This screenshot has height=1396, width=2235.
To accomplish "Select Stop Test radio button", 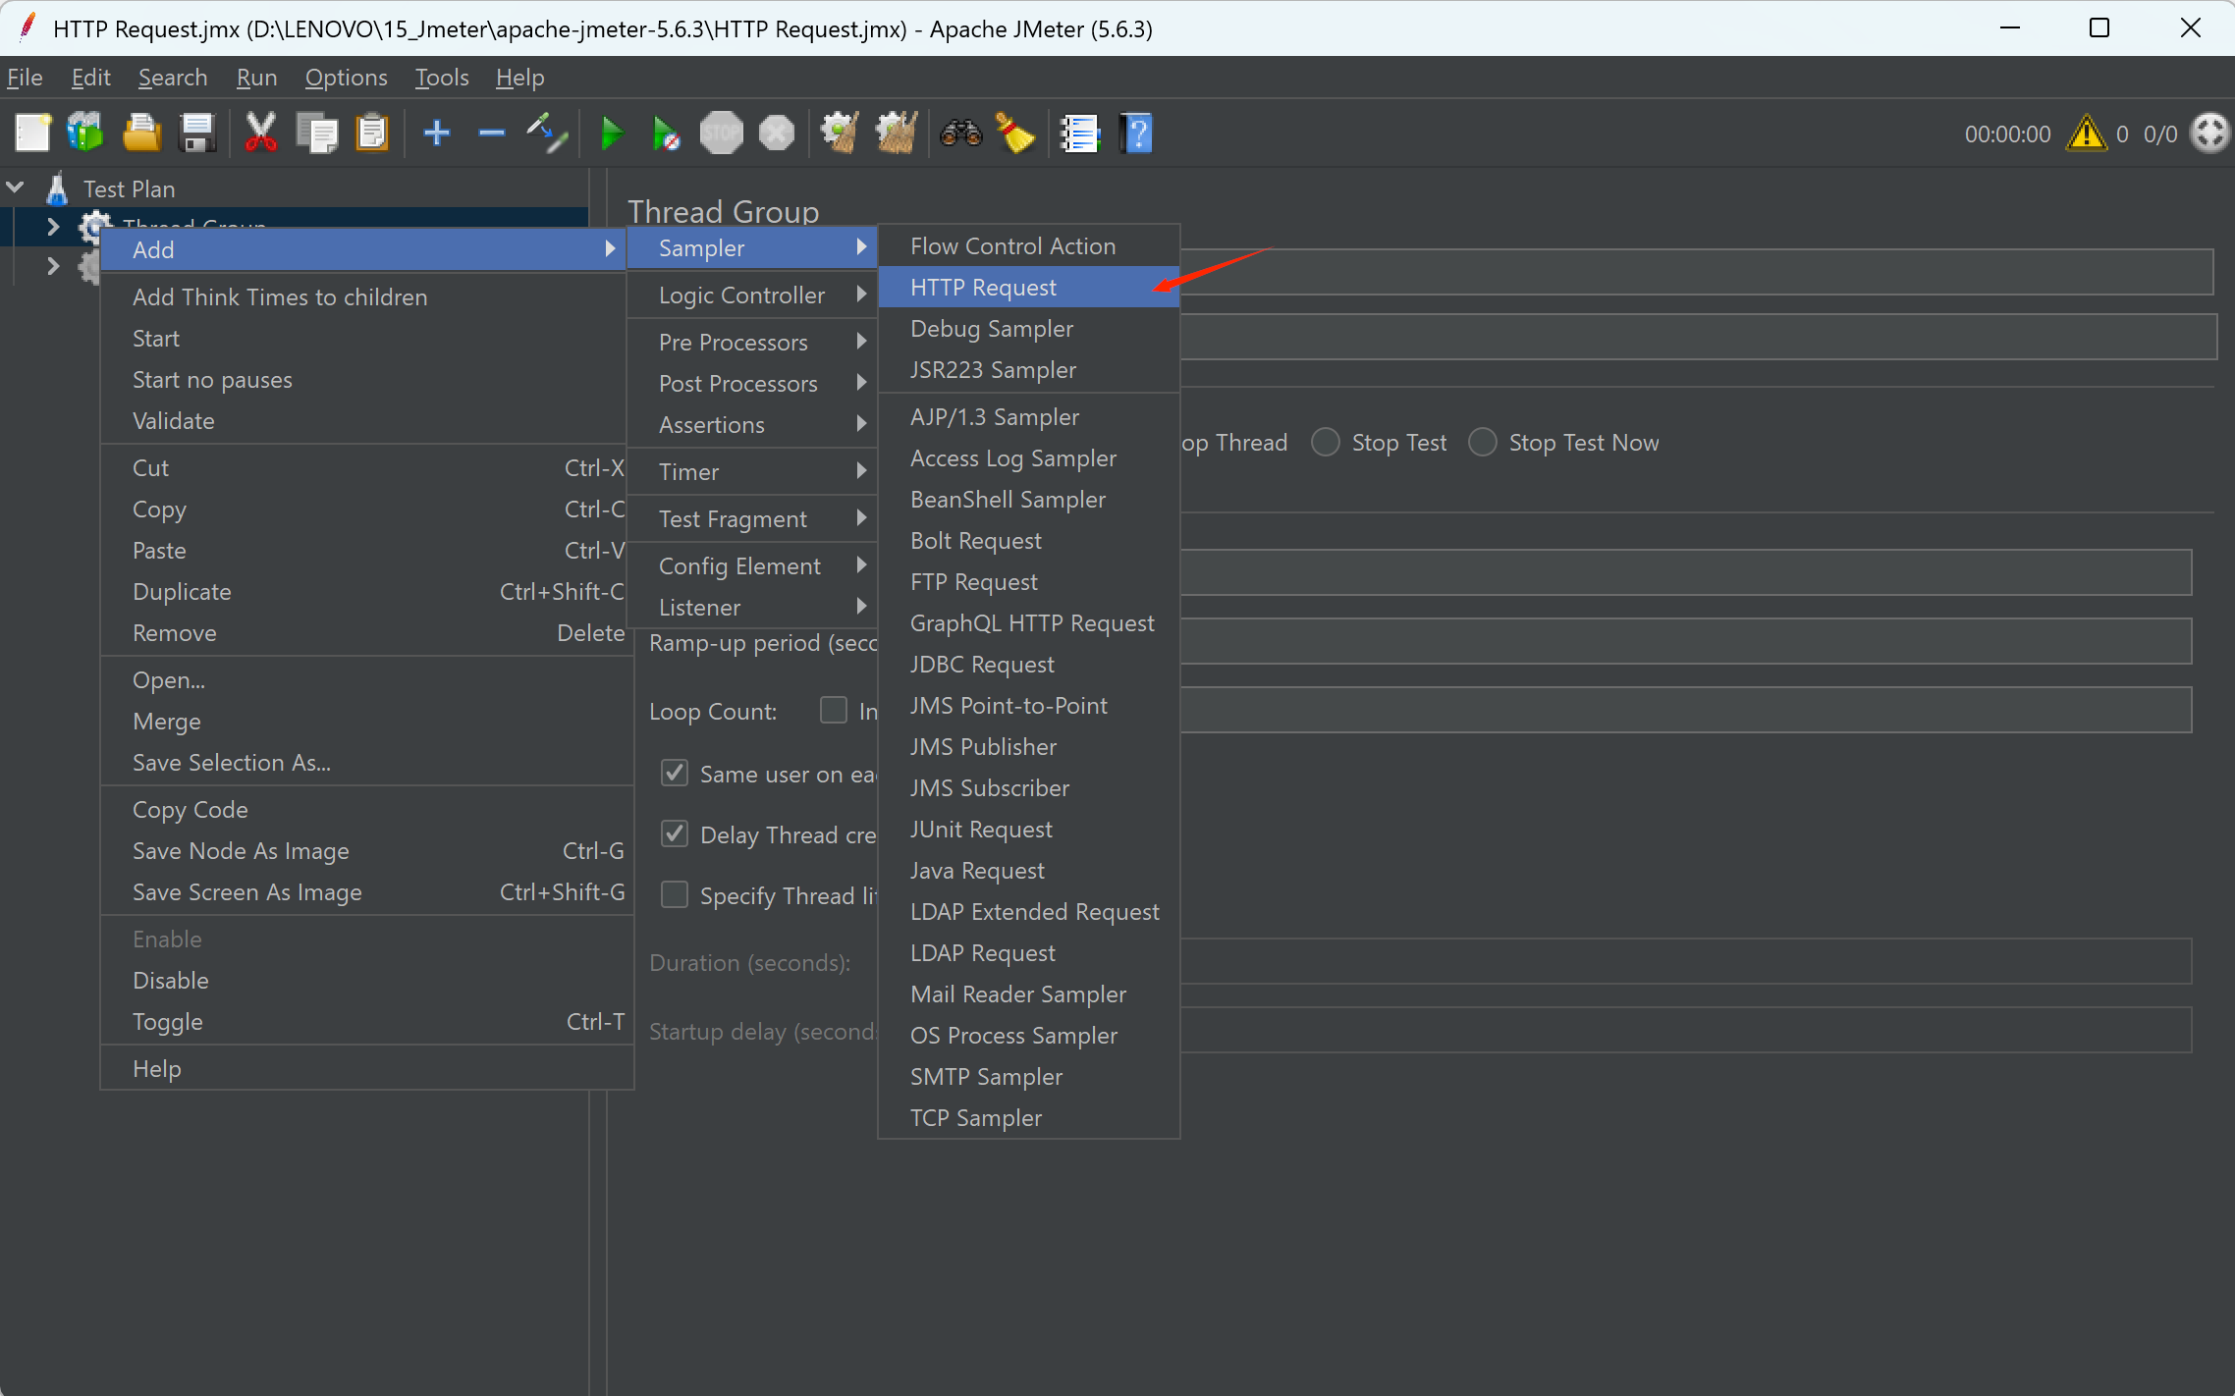I will point(1326,443).
